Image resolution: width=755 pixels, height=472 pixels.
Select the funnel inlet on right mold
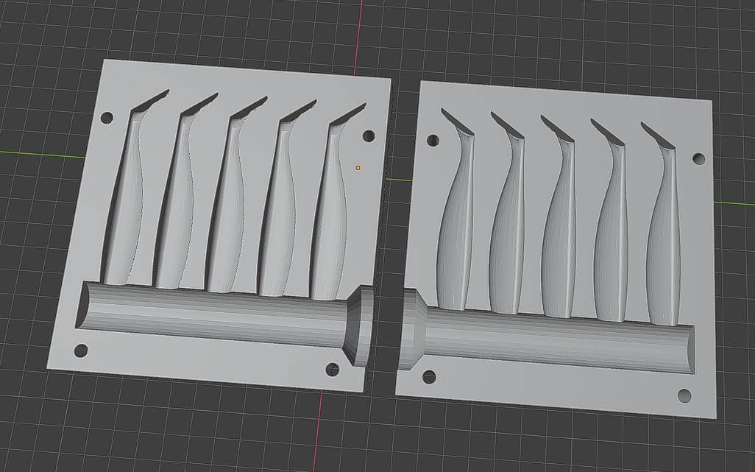[x=412, y=329]
